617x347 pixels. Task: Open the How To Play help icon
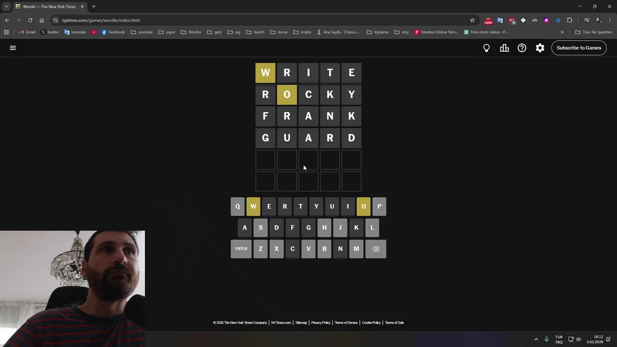tap(522, 48)
